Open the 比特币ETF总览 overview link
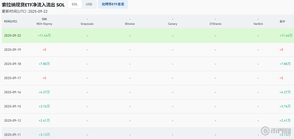The height and width of the screenshot is (139, 294). (x=113, y=4)
